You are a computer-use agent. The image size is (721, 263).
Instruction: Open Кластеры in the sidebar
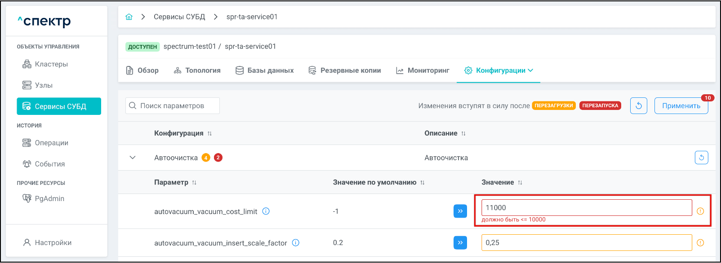coord(51,64)
